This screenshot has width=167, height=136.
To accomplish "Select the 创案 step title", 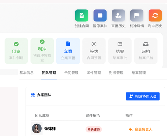I will [x=16, y=51].
